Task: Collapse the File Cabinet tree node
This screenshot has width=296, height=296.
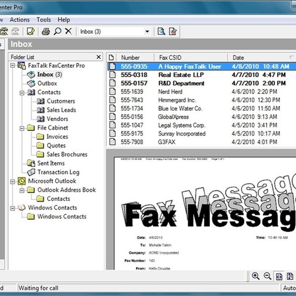Action: pyautogui.click(x=22, y=128)
